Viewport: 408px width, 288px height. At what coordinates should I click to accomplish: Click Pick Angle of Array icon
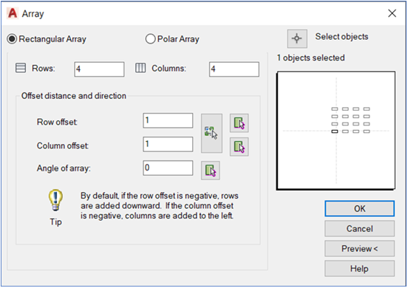(210, 171)
